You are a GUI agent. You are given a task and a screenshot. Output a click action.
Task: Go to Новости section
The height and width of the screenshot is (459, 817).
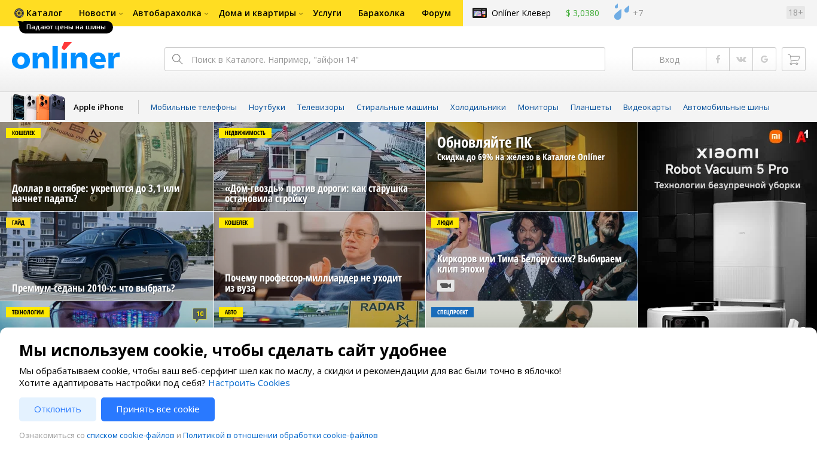97,13
